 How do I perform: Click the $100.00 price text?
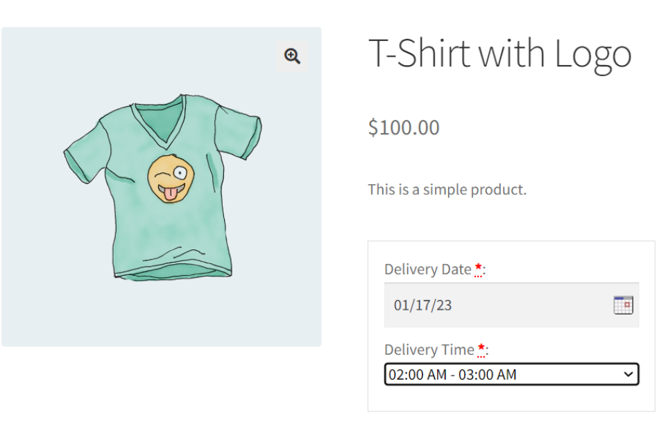coord(404,127)
